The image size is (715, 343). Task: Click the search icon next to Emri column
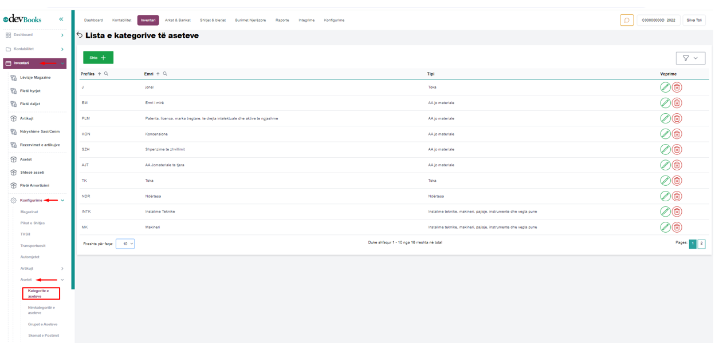165,74
